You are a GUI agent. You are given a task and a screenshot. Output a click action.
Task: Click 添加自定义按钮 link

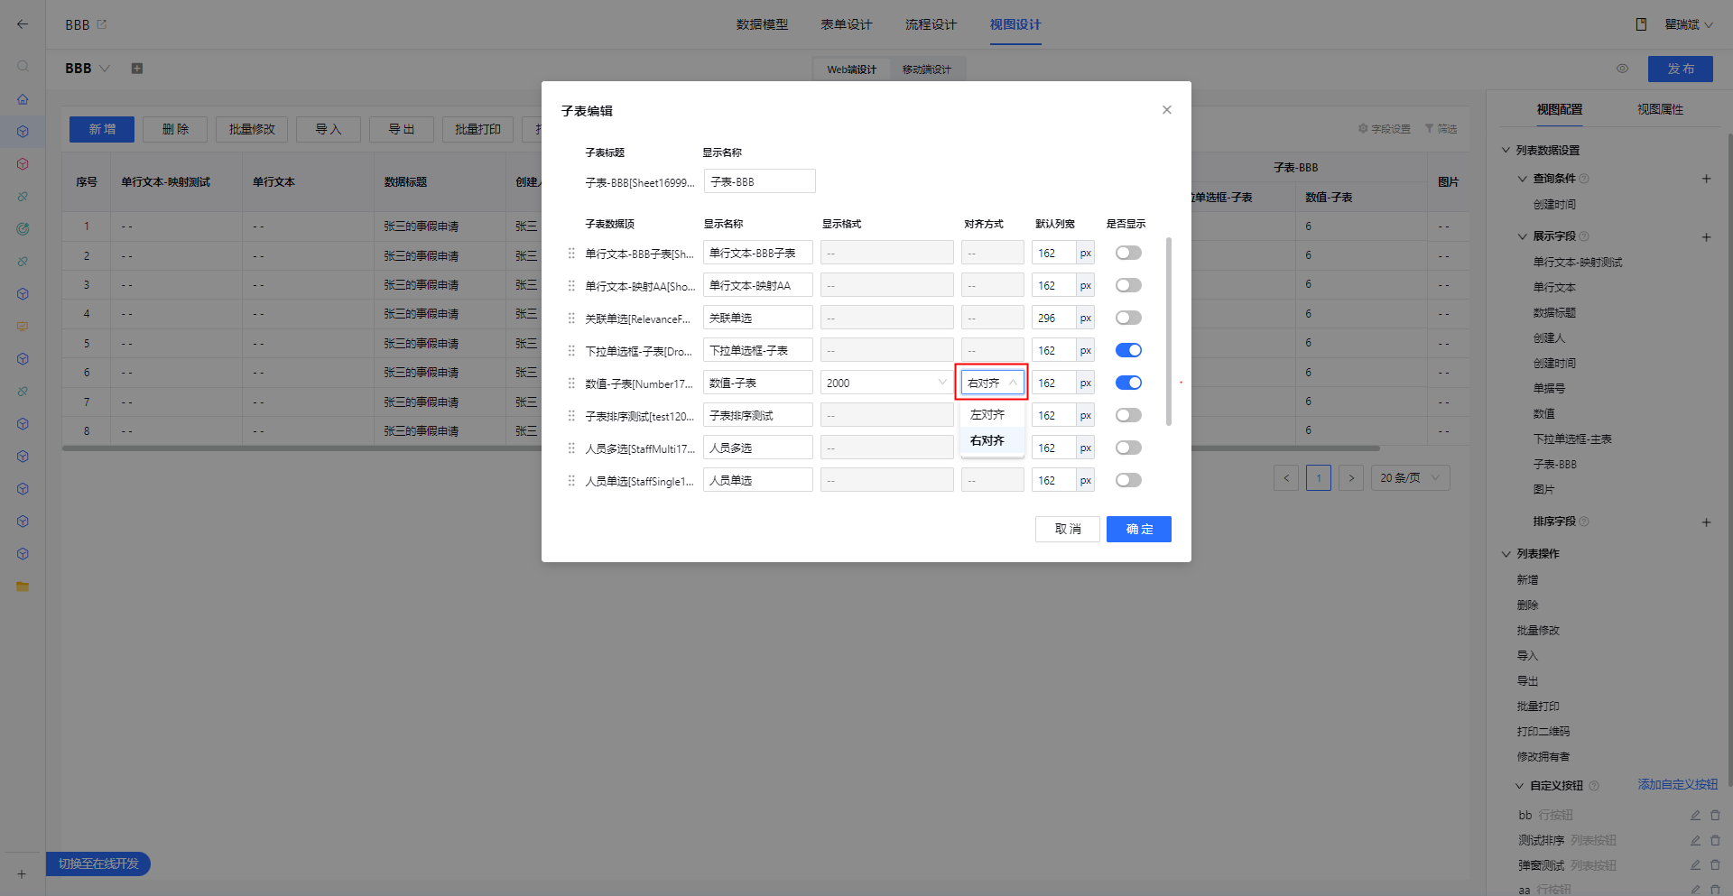[1678, 785]
